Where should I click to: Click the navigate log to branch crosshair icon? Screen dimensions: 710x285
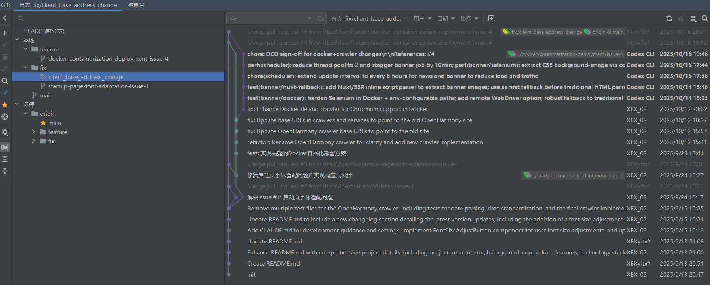[5, 117]
